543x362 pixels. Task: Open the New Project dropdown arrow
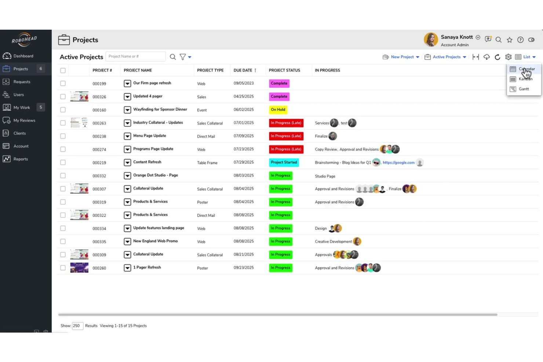417,57
